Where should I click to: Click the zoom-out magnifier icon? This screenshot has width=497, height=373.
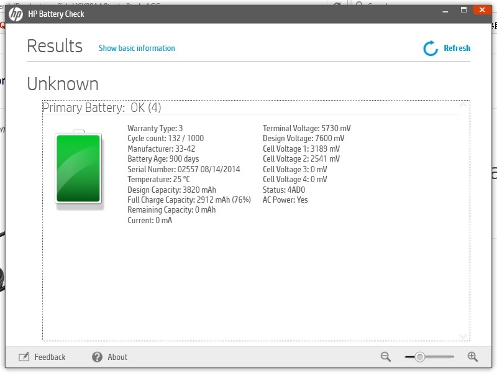tap(385, 357)
